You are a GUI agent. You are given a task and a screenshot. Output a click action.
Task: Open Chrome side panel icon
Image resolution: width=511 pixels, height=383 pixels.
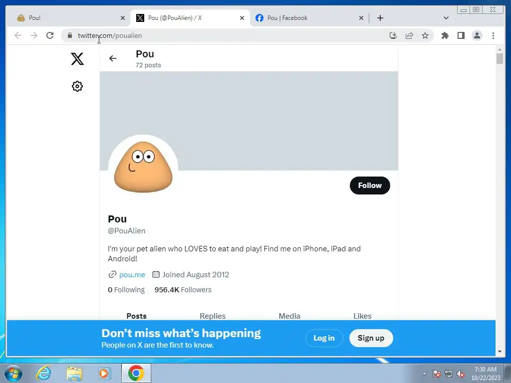click(x=461, y=35)
